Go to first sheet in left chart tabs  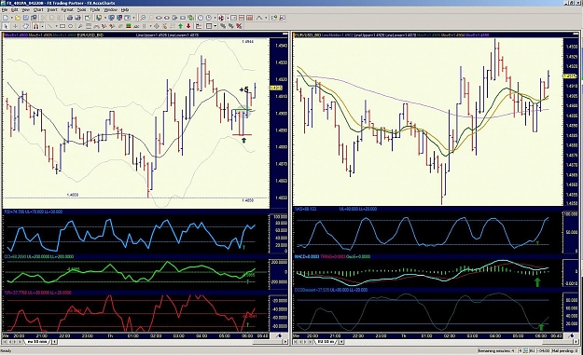click(6, 342)
